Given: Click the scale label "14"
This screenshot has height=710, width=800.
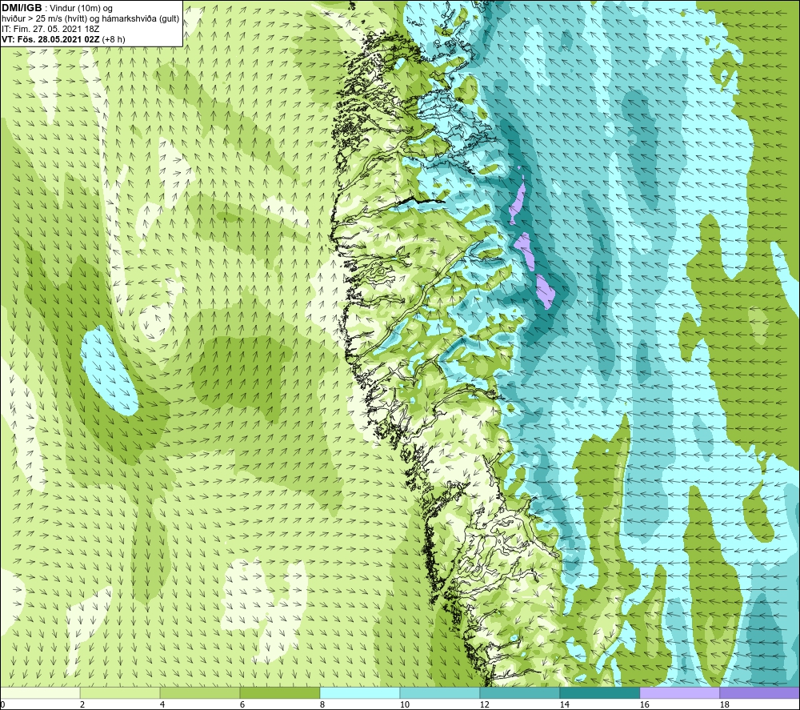Looking at the screenshot, I should tap(564, 704).
